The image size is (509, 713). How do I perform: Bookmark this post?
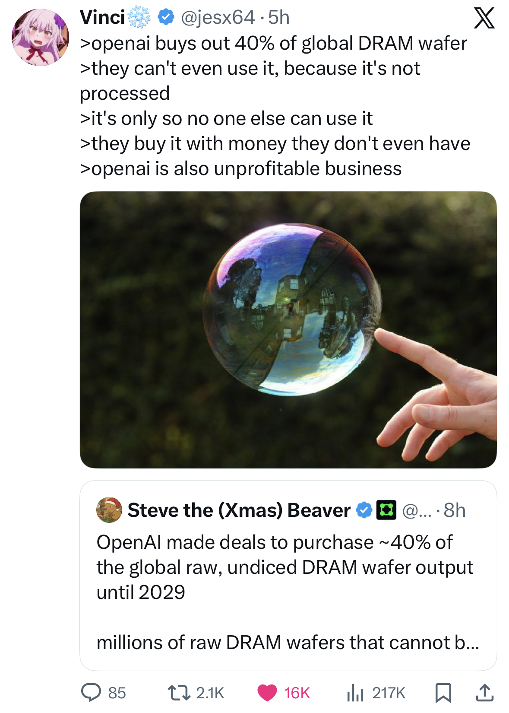[x=443, y=692]
